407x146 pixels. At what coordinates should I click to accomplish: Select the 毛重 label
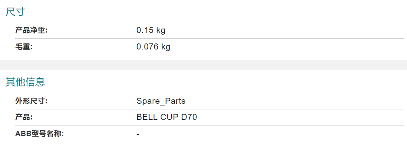(x=24, y=47)
